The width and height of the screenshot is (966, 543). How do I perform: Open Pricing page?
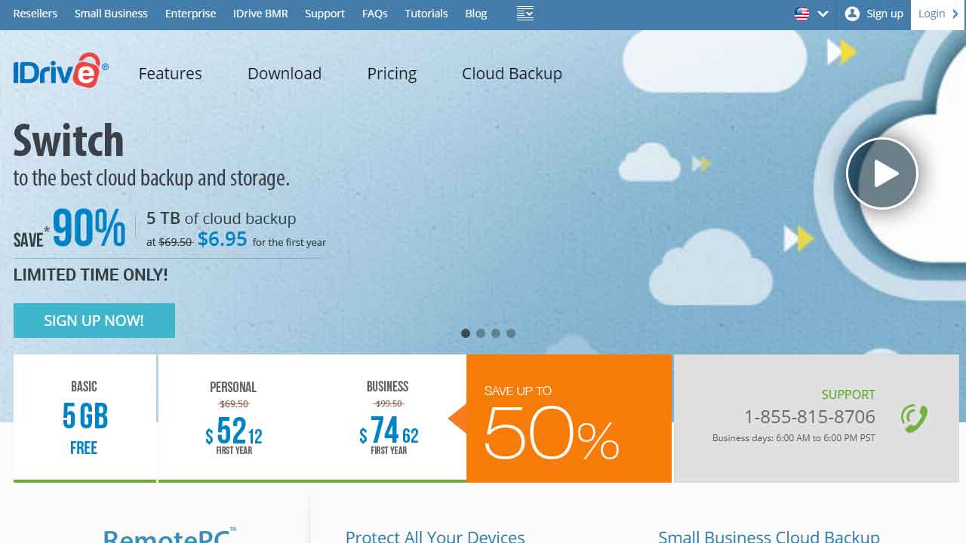(x=392, y=73)
